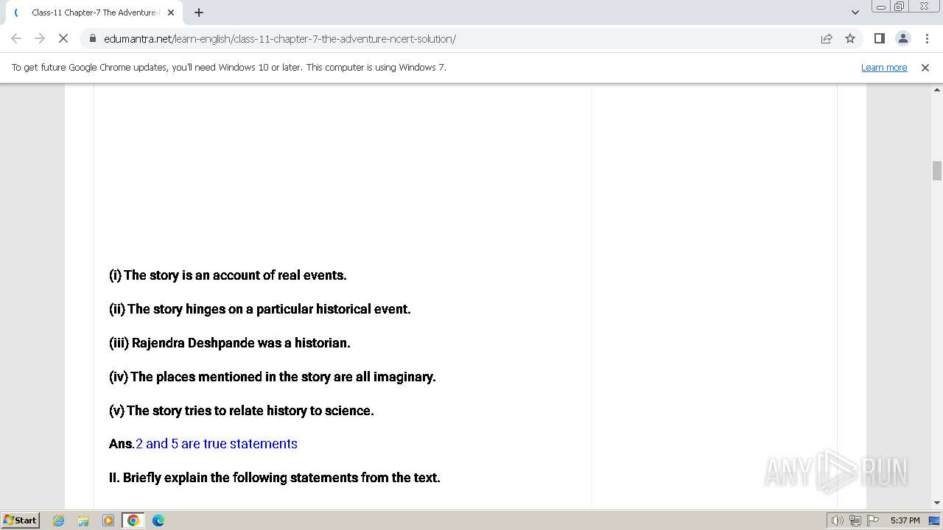Open Chrome three-dot menu
Screen dimensions: 943x530
(x=926, y=38)
